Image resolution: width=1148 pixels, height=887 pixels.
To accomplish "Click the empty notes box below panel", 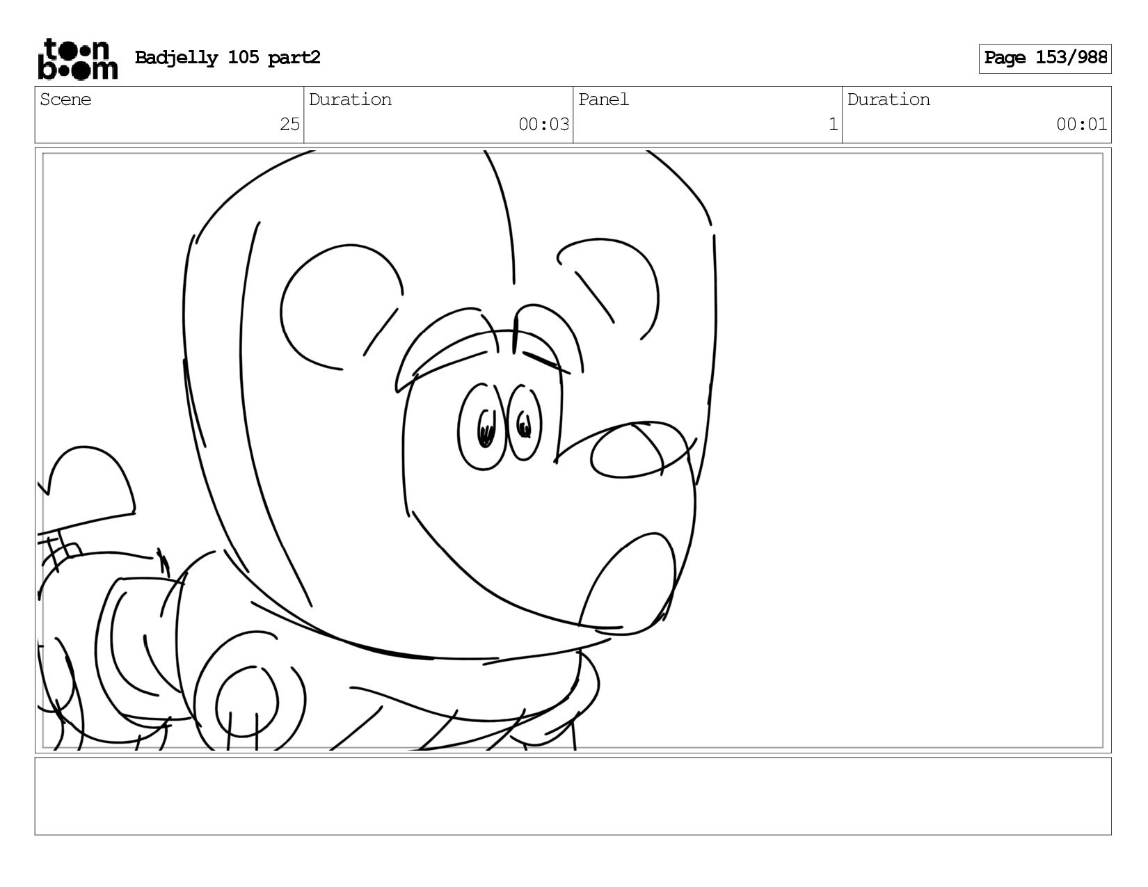I will pyautogui.click(x=573, y=796).
